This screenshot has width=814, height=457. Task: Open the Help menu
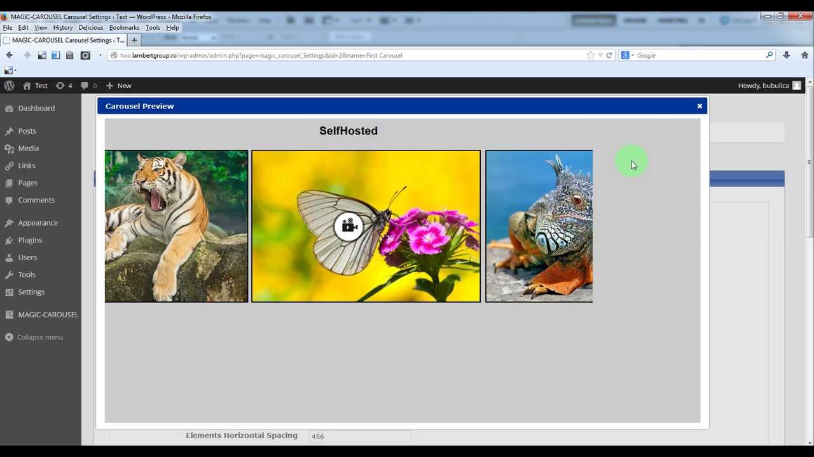click(172, 27)
